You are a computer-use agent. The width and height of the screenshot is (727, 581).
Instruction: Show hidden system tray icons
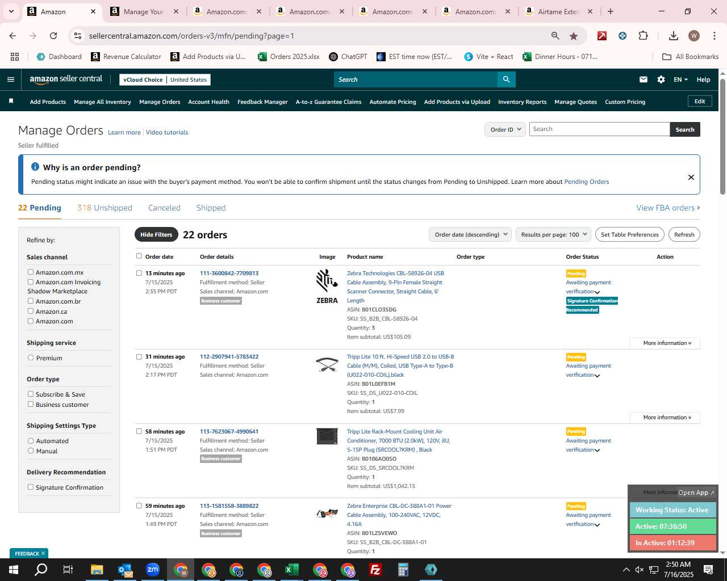626,570
